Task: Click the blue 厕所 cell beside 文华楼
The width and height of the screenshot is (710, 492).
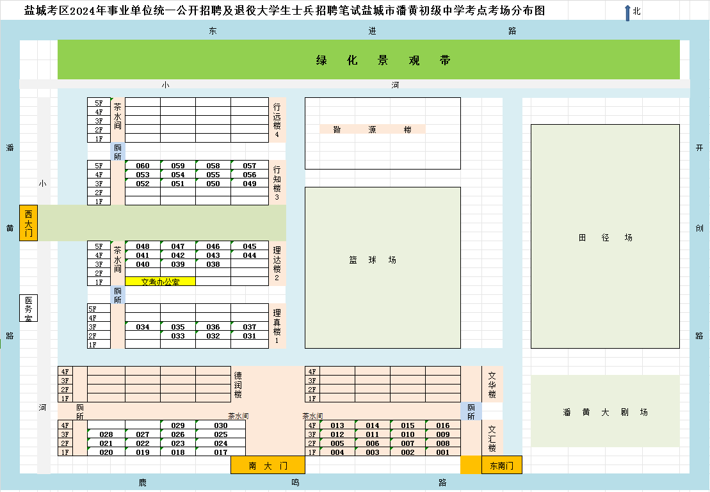Action: click(471, 411)
